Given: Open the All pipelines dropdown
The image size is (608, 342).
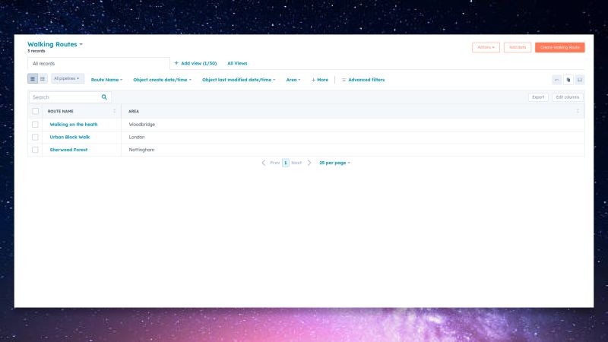Looking at the screenshot, I should click(67, 78).
